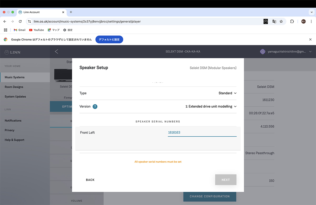Click the BACK button in Speaker Setup
The height and width of the screenshot is (205, 316).
(90, 180)
